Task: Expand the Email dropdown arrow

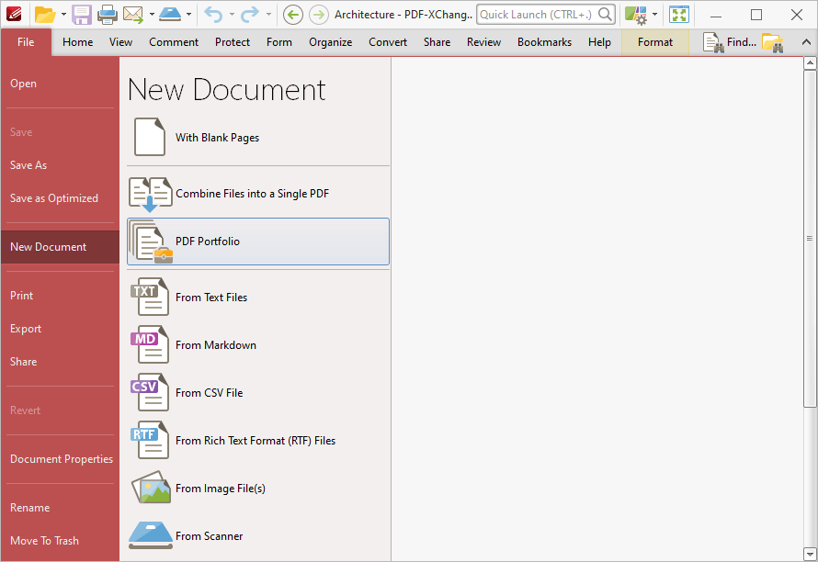Action: (152, 15)
